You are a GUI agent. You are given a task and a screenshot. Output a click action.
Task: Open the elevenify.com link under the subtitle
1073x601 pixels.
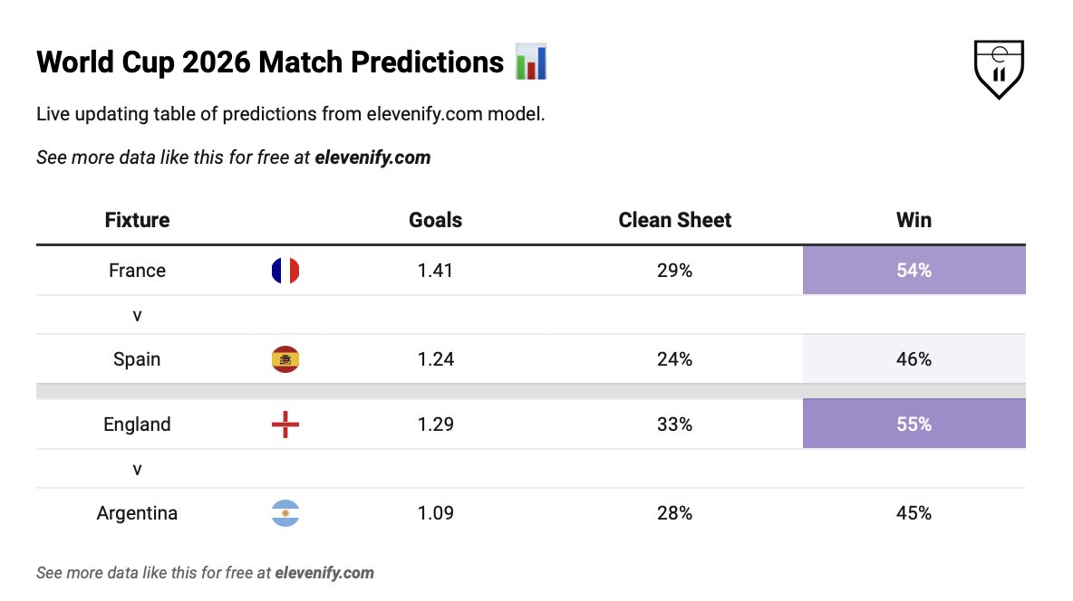(372, 157)
